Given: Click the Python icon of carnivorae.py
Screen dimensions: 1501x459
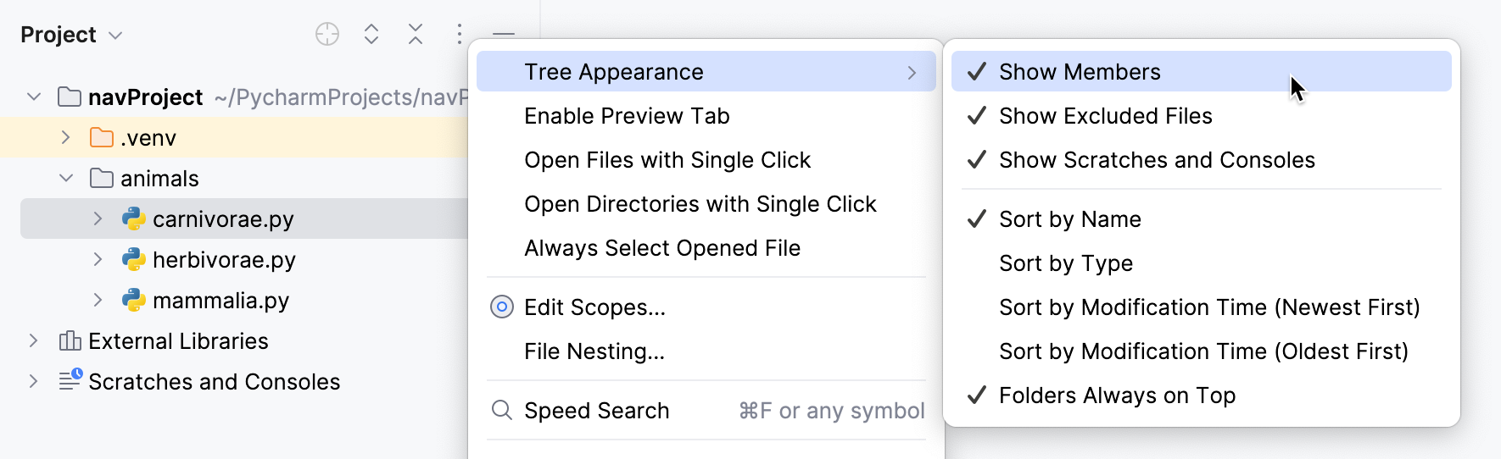Looking at the screenshot, I should pyautogui.click(x=134, y=219).
